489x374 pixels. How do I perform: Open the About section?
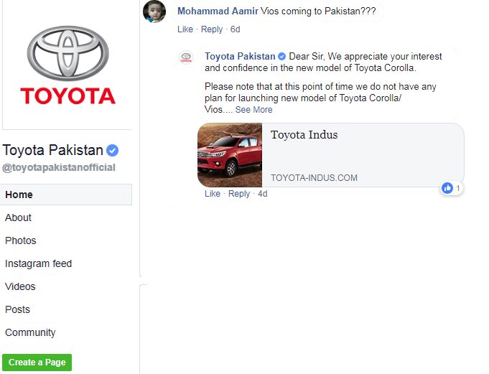click(x=18, y=218)
